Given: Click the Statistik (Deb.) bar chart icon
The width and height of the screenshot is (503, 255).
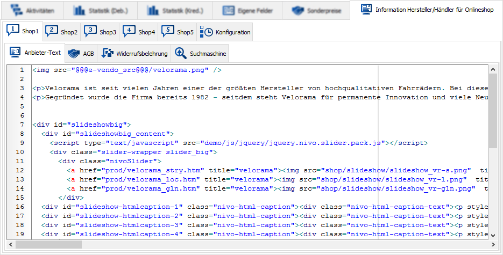Looking at the screenshot, I should click(x=79, y=11).
